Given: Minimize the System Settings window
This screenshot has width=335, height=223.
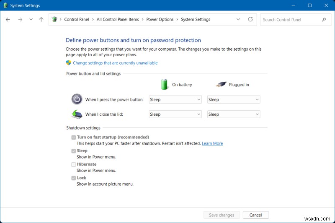Looking at the screenshot, I should (294, 5).
